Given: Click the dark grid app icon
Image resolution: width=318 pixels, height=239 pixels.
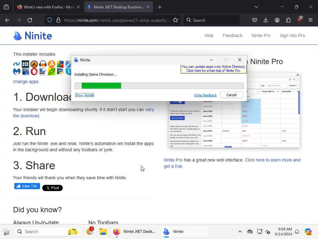Looking at the screenshot, I should [x=25, y=64].
